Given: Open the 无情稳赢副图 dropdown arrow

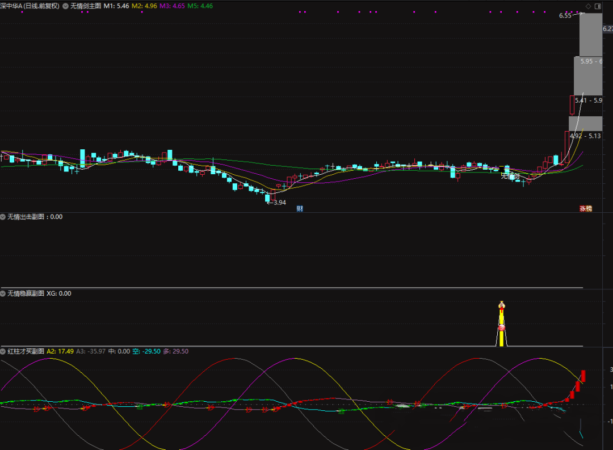Looking at the screenshot, I should click(3, 293).
